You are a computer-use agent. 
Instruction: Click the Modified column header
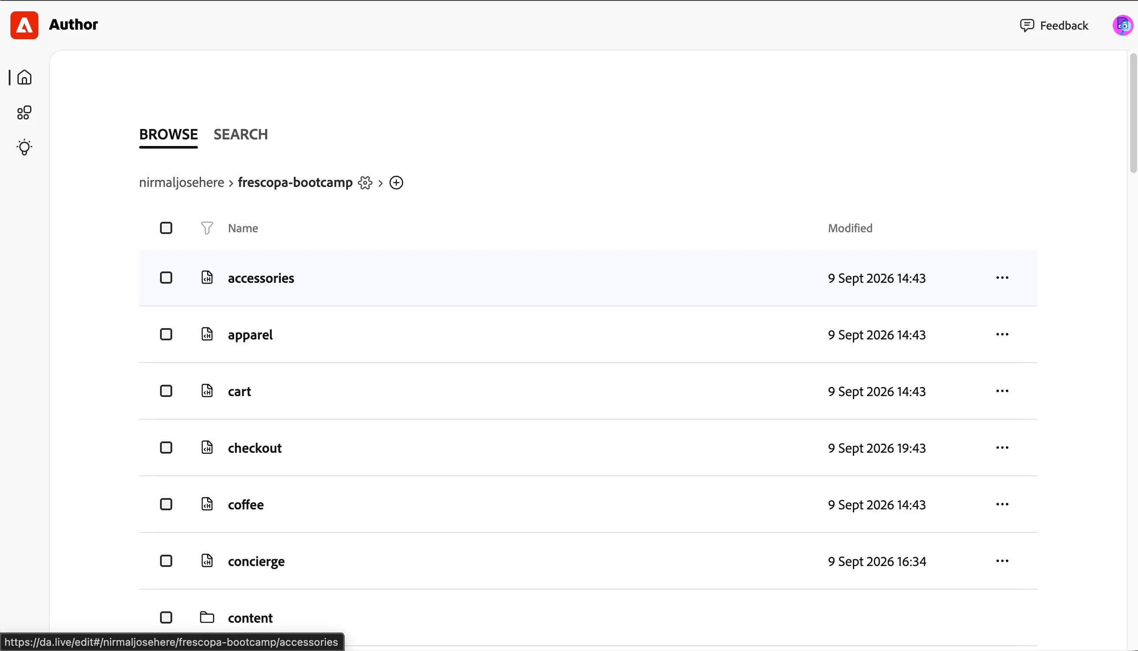click(850, 228)
